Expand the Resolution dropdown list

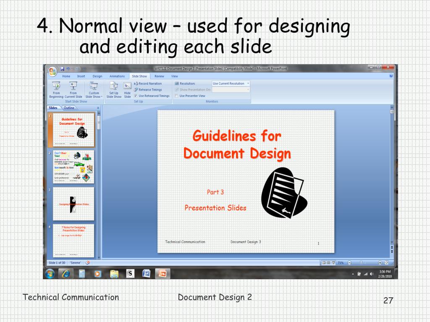point(248,83)
